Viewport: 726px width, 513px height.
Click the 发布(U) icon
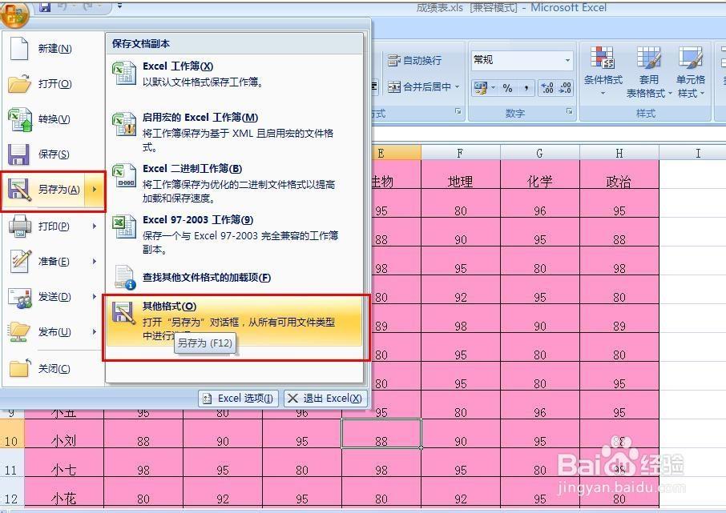pyautogui.click(x=19, y=331)
